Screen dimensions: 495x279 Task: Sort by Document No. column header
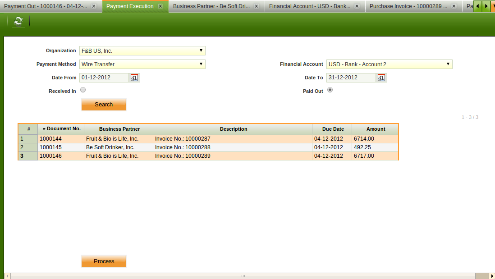coord(61,129)
